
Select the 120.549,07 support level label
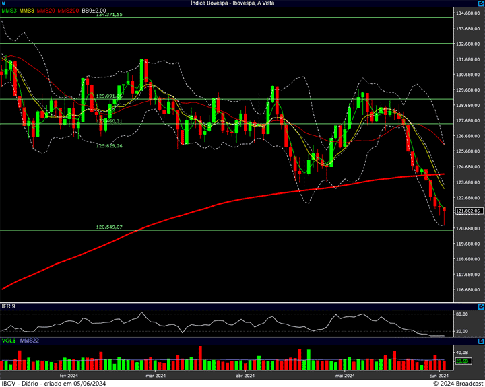point(109,227)
